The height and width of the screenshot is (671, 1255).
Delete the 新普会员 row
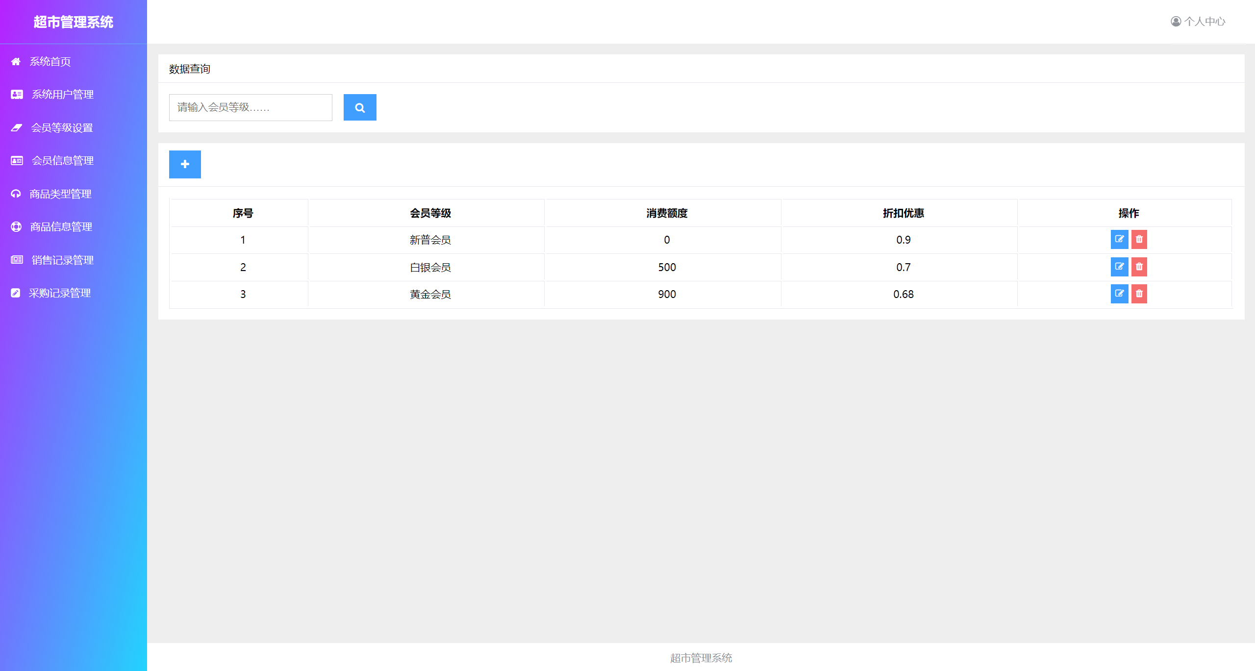(1139, 240)
